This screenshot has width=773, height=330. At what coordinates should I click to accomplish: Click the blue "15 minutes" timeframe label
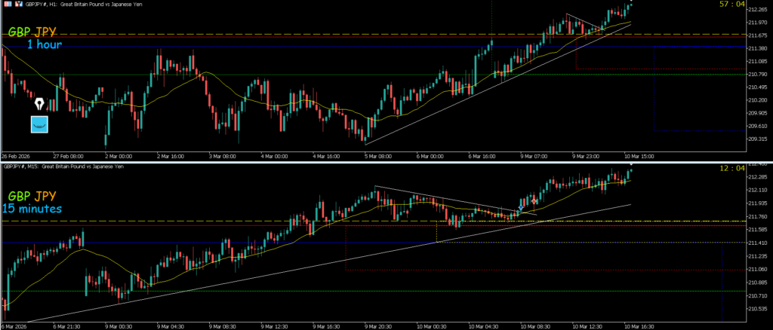point(32,208)
